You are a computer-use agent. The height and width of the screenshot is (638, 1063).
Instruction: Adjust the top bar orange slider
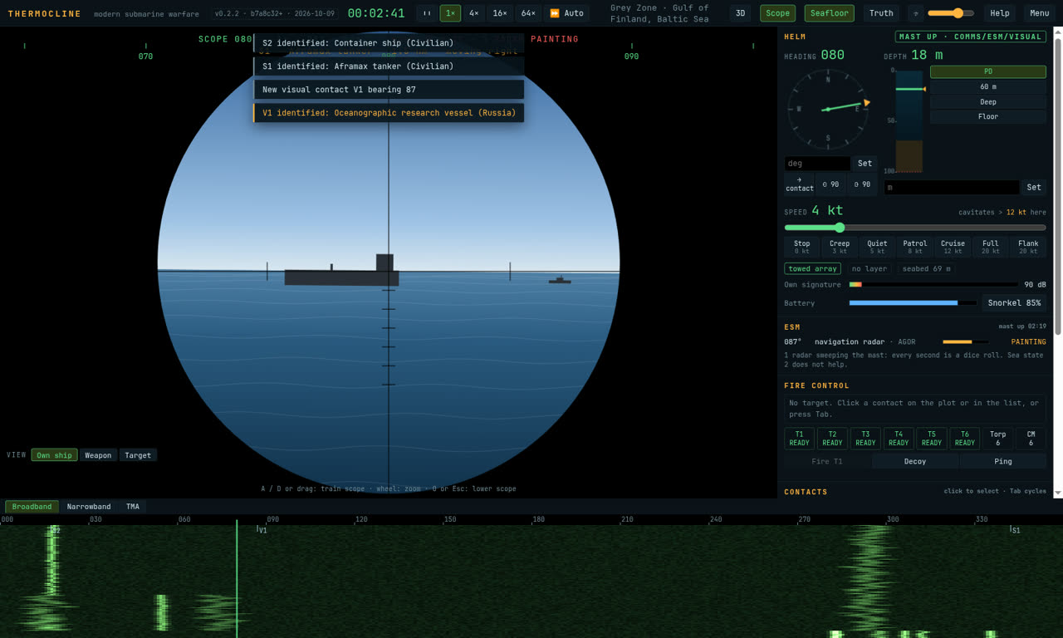951,13
